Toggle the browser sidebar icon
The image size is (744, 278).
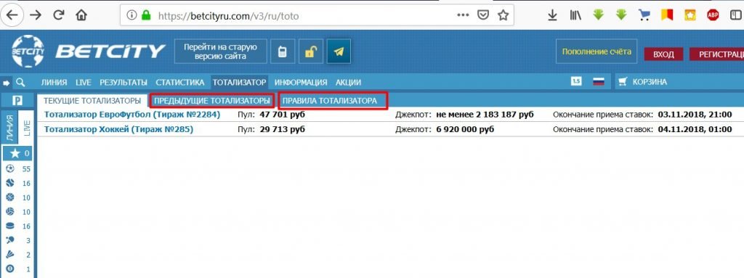736,15
